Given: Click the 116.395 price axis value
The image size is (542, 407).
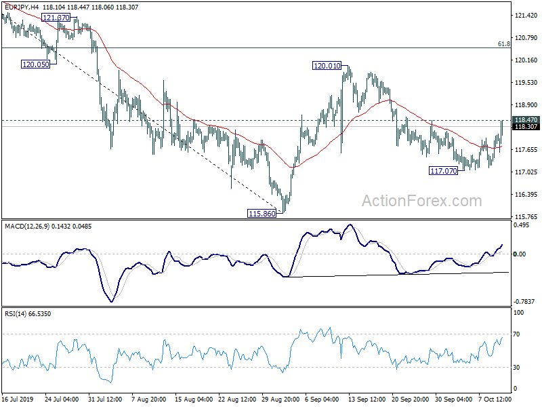Looking at the screenshot, I should coord(526,195).
